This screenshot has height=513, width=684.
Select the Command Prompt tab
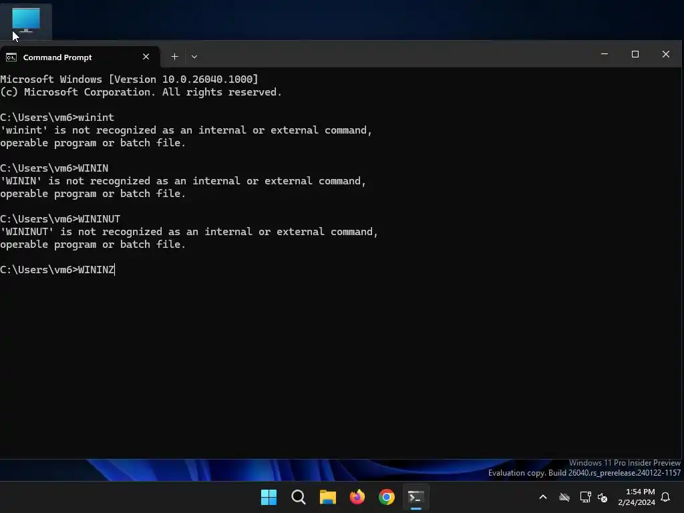(80, 57)
